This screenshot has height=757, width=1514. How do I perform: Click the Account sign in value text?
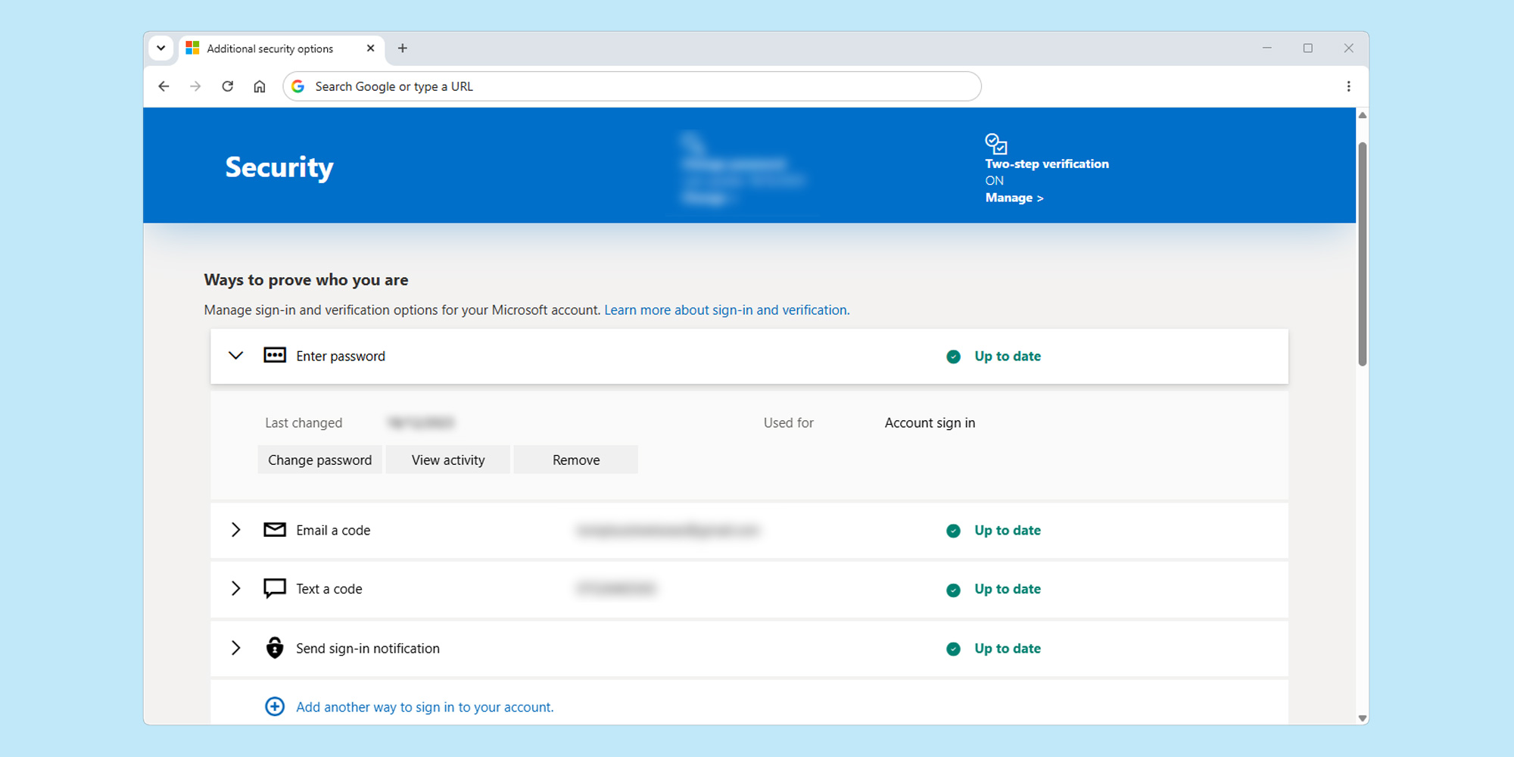[x=930, y=422]
